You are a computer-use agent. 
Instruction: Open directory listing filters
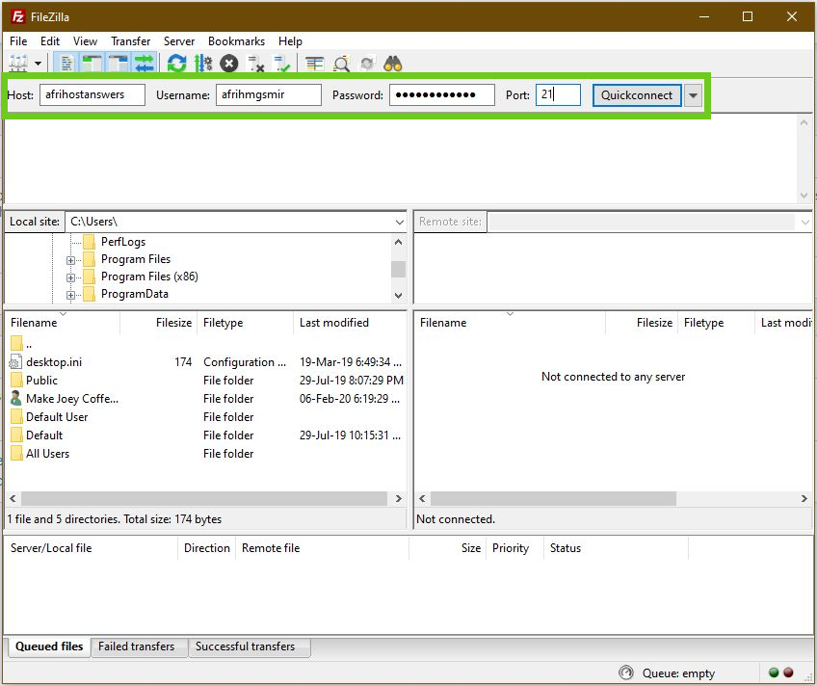[313, 63]
